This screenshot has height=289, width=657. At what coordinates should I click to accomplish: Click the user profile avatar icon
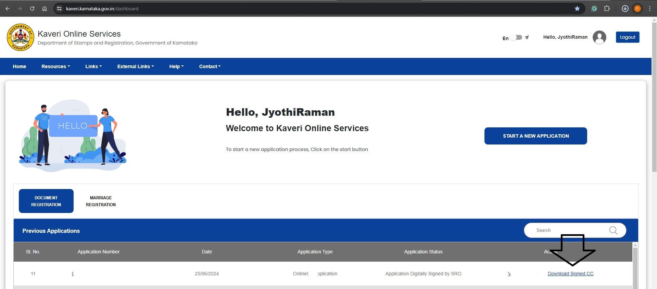point(599,37)
